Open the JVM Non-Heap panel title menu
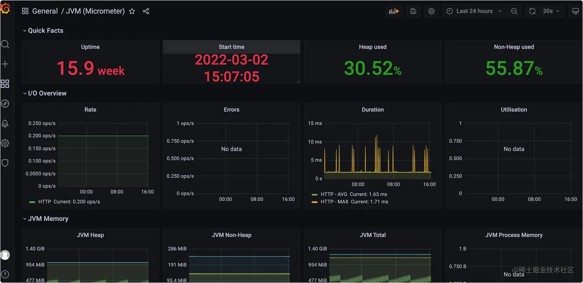The height and width of the screenshot is (283, 583). [x=231, y=235]
